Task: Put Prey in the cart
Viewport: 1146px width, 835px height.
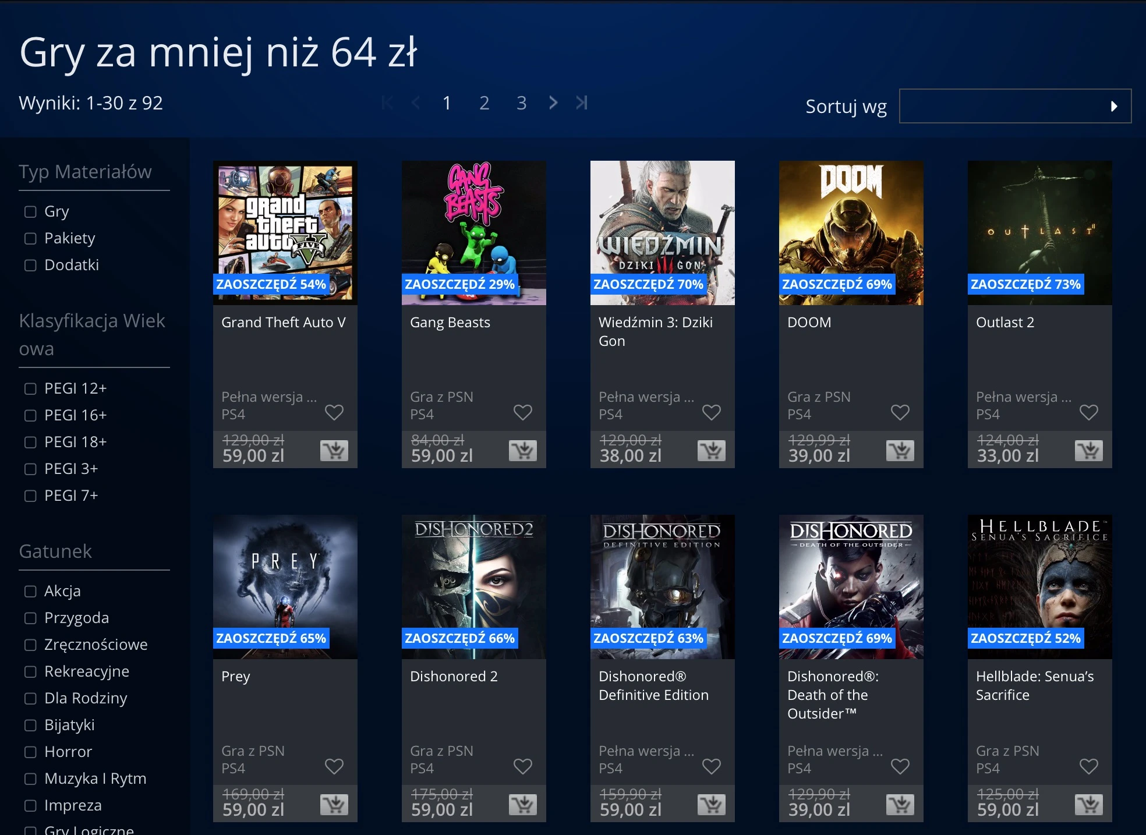Action: click(x=334, y=805)
